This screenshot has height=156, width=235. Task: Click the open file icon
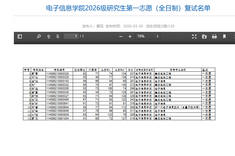pyautogui.click(x=204, y=36)
